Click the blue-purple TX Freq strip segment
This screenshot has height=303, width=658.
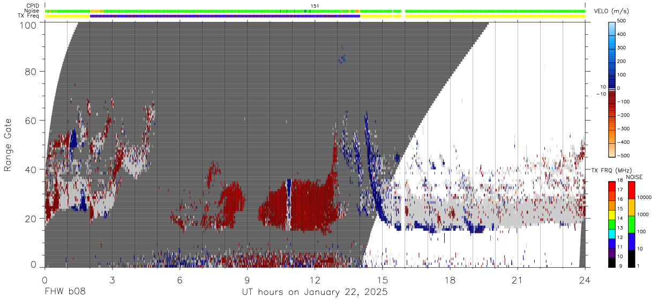(x=225, y=16)
